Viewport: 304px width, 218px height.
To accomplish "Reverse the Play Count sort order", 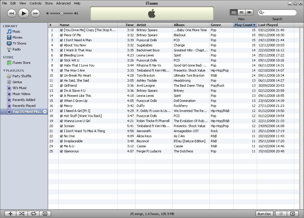I will [x=245, y=25].
